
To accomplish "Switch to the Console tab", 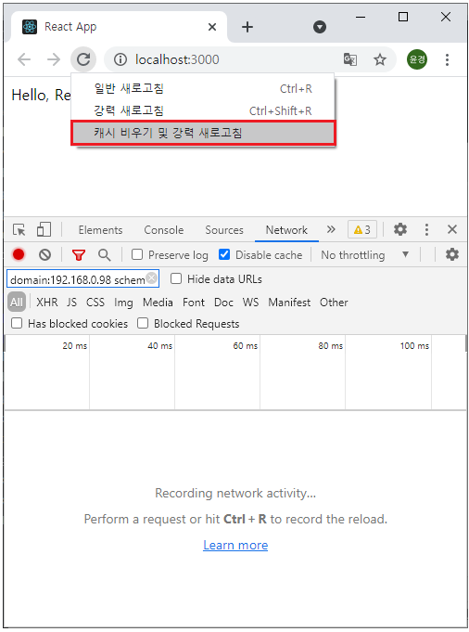I will coord(164,230).
